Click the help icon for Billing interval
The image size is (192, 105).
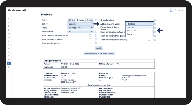point(96,32)
